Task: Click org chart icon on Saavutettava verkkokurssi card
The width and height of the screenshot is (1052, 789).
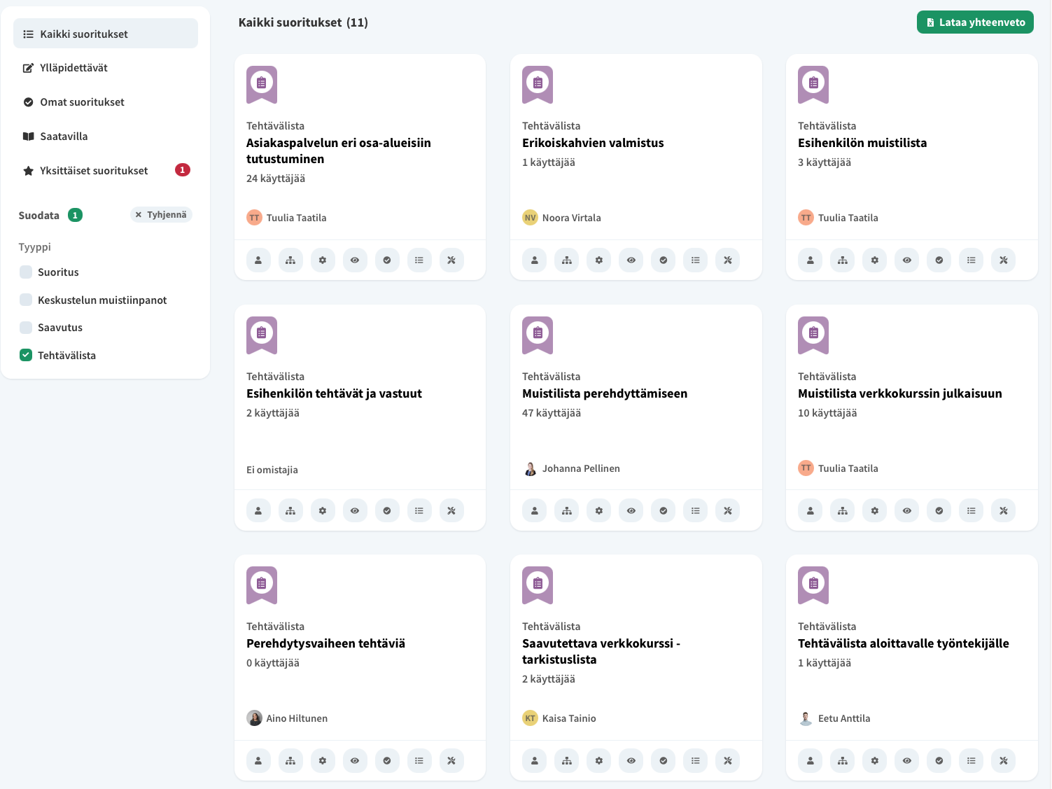Action: (566, 761)
